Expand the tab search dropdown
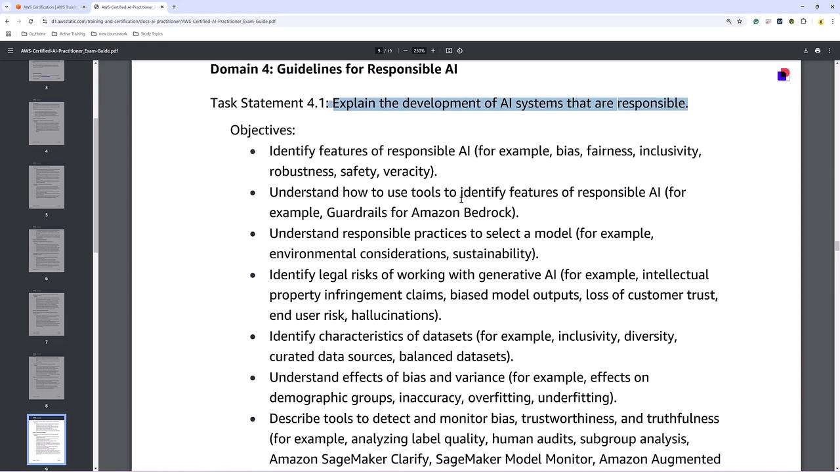The height and width of the screenshot is (472, 840). pos(7,7)
